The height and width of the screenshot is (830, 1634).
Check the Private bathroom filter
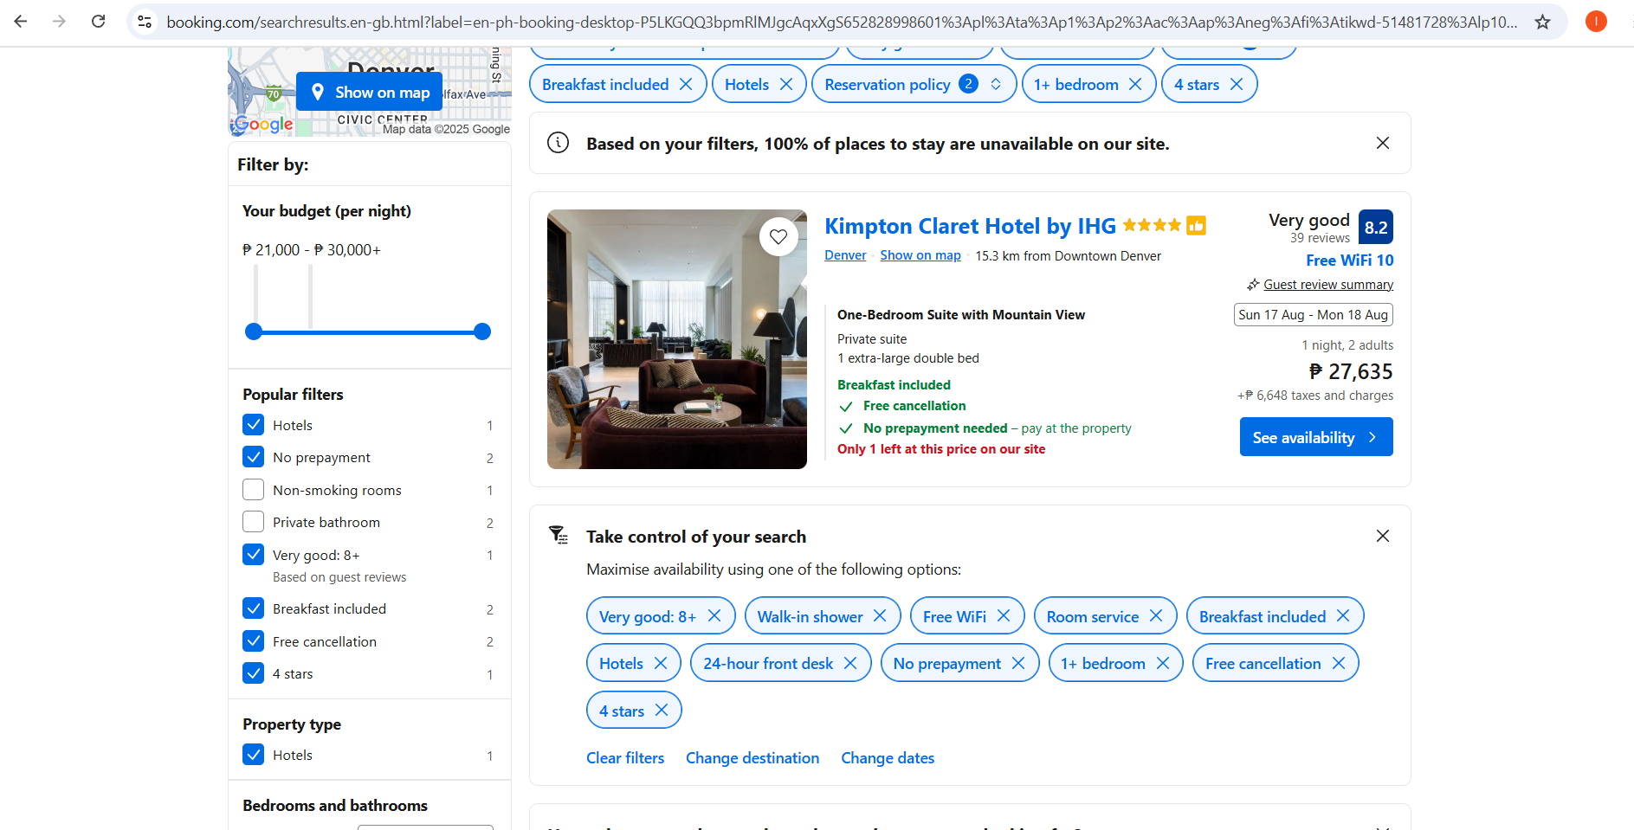[253, 522]
